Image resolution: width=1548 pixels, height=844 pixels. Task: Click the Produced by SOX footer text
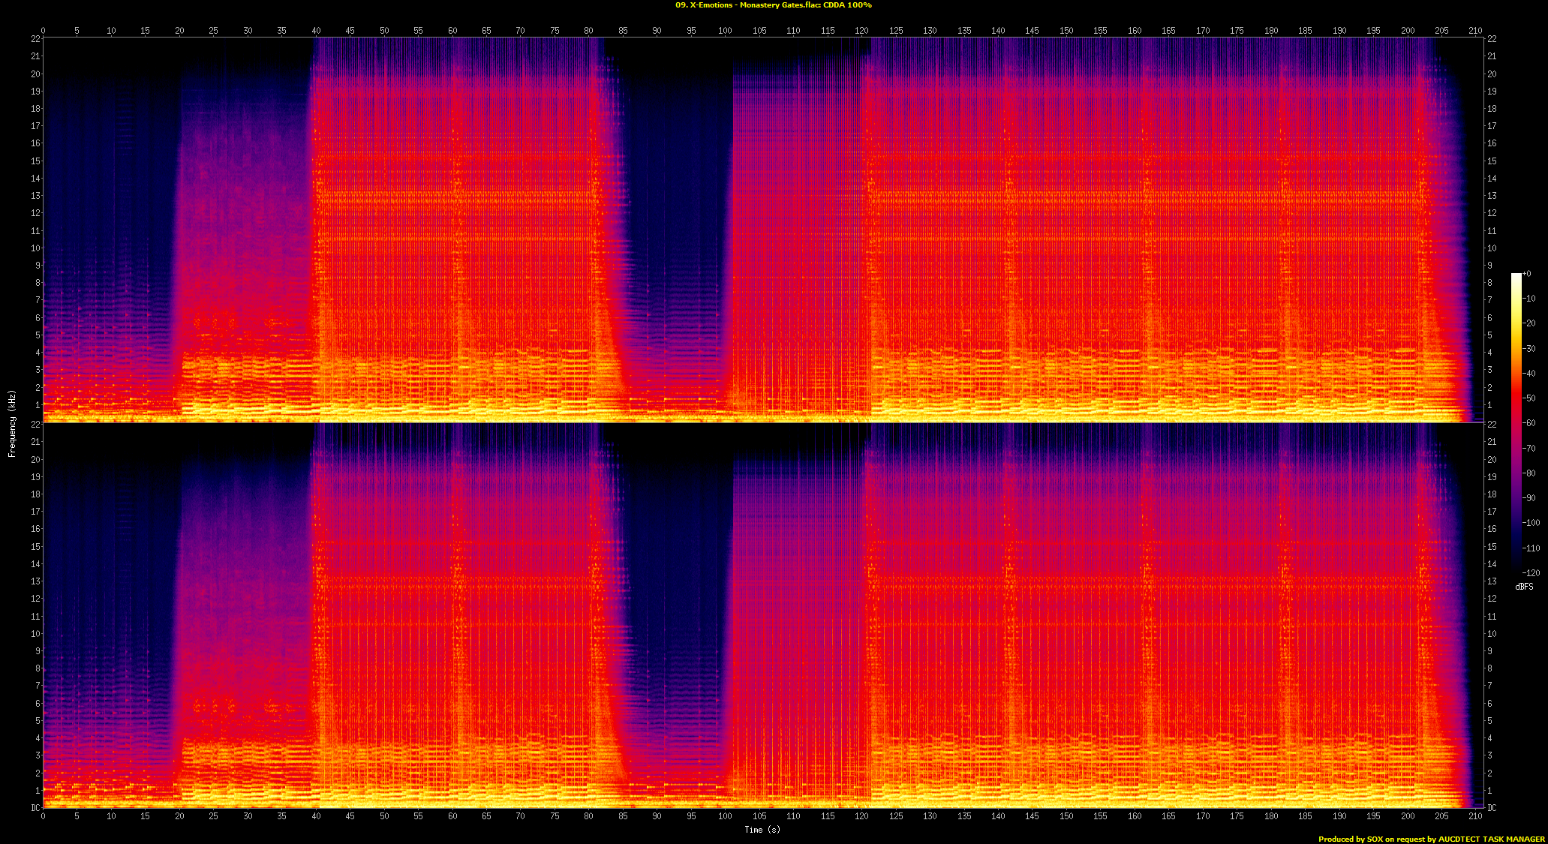point(1431,839)
